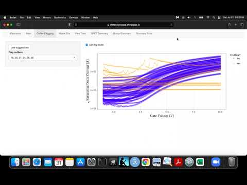Open System Preferences from the dock
The height and width of the screenshot is (185, 247).
91,162
